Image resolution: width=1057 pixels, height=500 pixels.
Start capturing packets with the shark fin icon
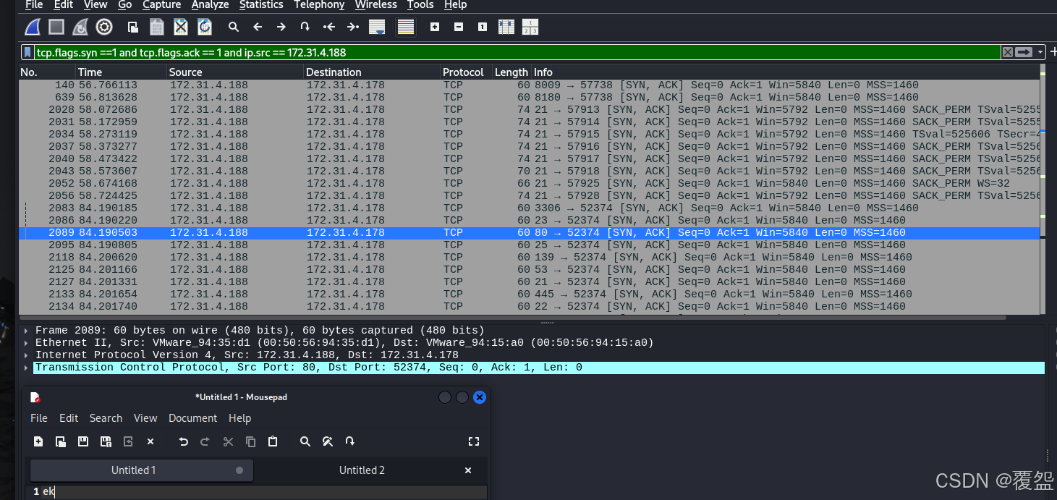[x=33, y=27]
